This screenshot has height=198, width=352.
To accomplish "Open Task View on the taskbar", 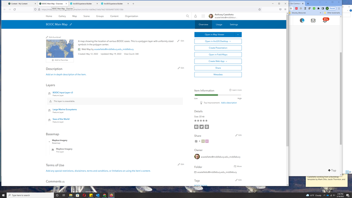I will click(x=64, y=195).
